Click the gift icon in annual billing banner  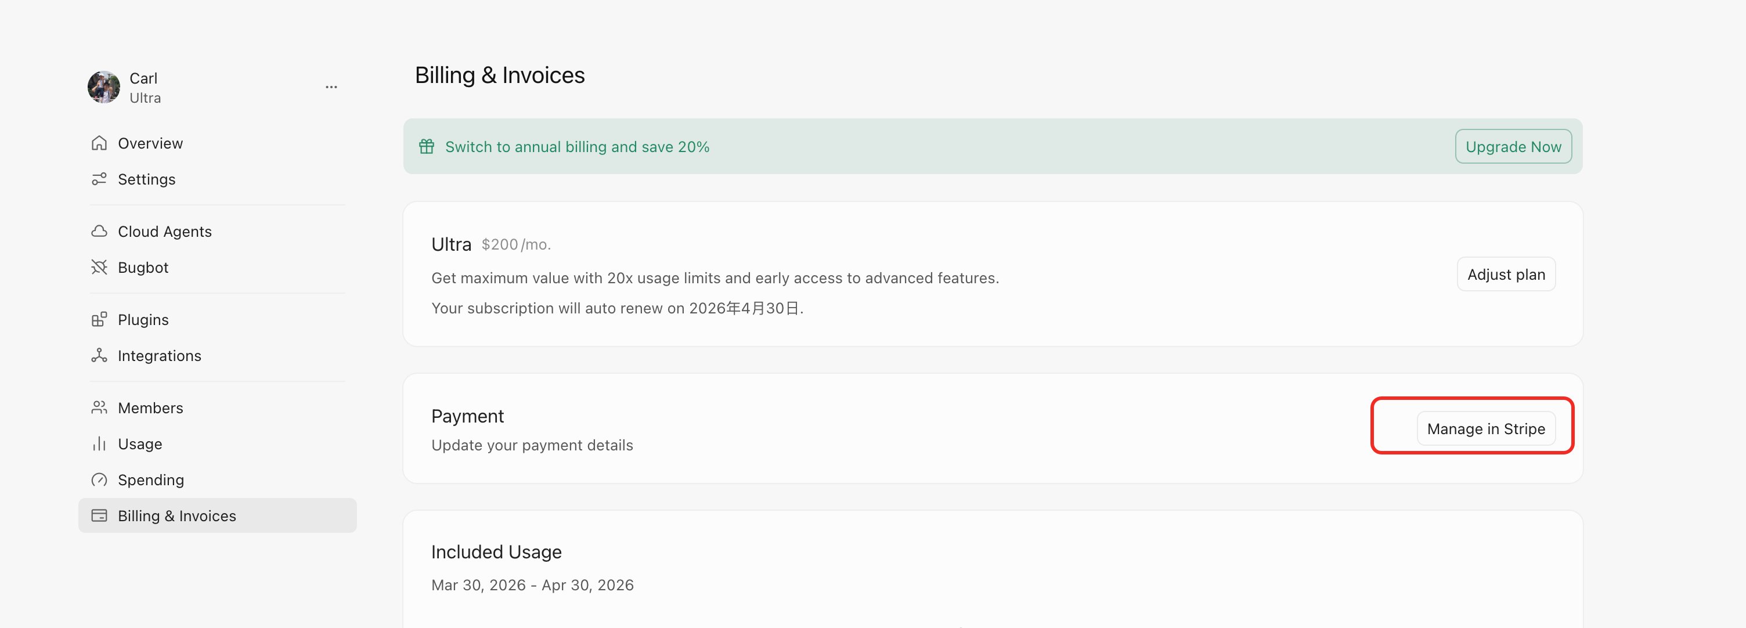[x=426, y=146]
